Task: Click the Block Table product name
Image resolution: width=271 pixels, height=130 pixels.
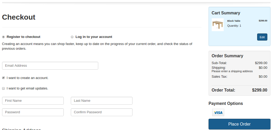Action: [x=234, y=21]
